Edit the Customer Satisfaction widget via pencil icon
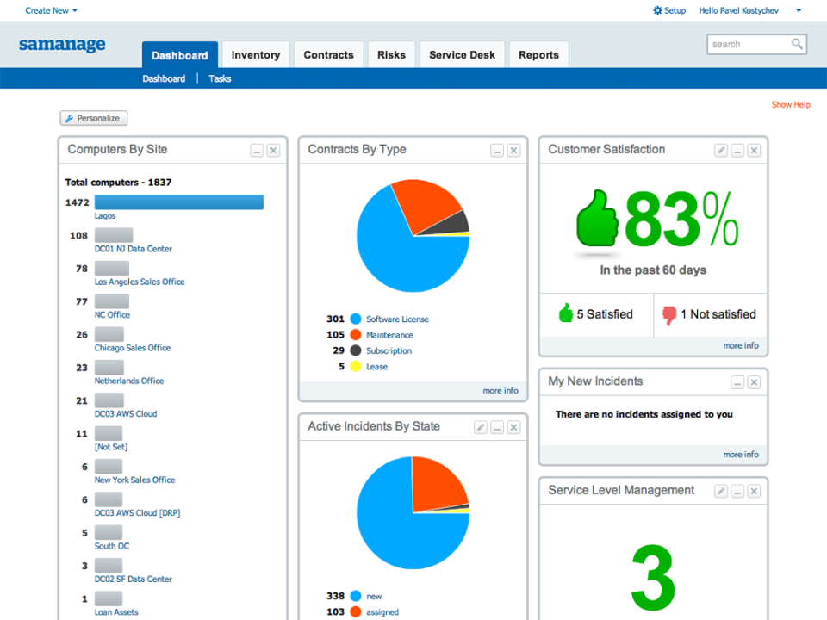The image size is (827, 620). 721,149
